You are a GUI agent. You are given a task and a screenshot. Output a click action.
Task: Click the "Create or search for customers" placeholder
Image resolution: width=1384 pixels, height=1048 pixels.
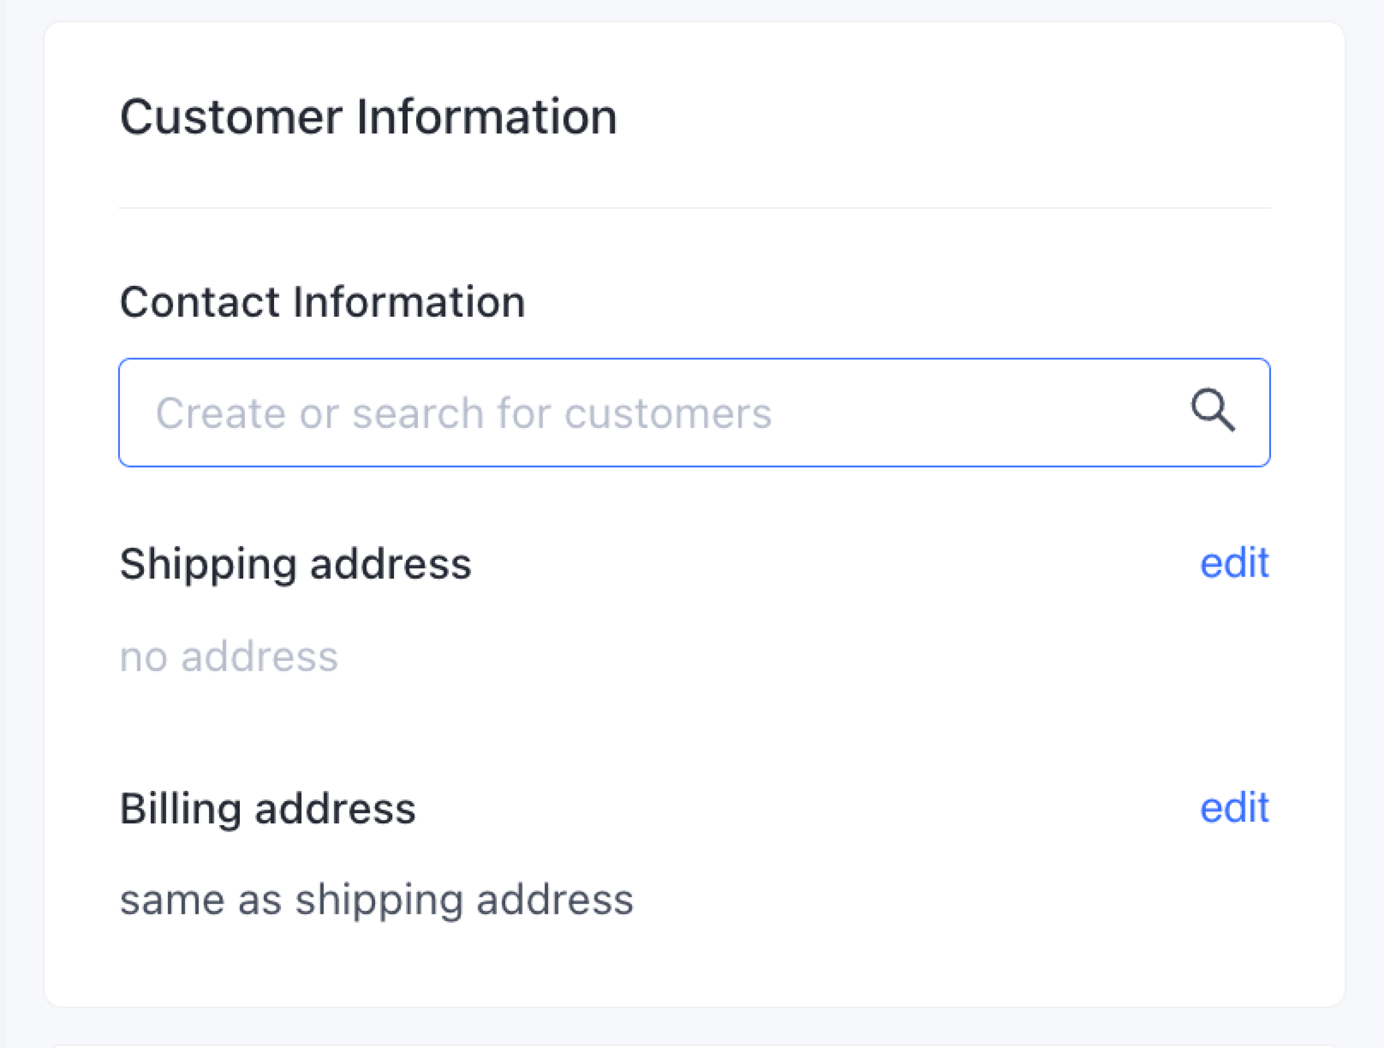tap(463, 413)
